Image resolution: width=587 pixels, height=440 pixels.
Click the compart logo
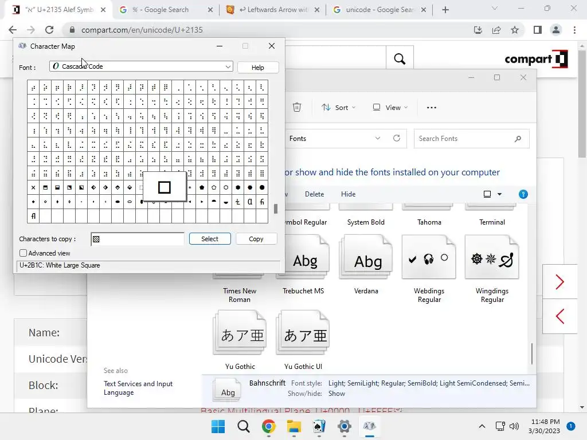[536, 59]
